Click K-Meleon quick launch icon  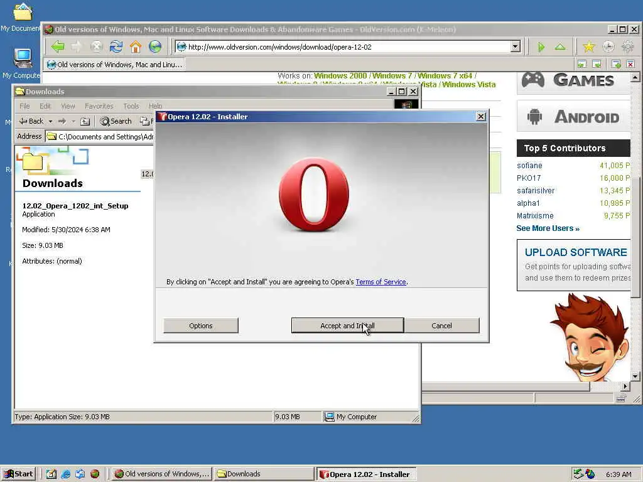tap(95, 474)
